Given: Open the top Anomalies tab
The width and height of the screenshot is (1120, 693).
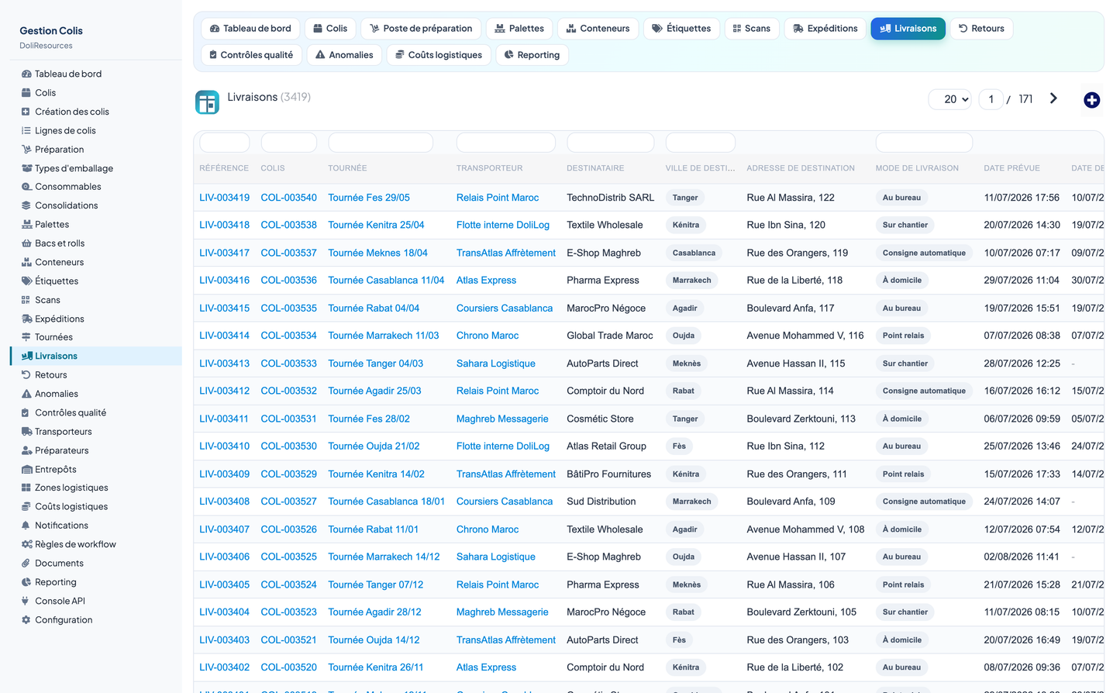Looking at the screenshot, I should [344, 55].
